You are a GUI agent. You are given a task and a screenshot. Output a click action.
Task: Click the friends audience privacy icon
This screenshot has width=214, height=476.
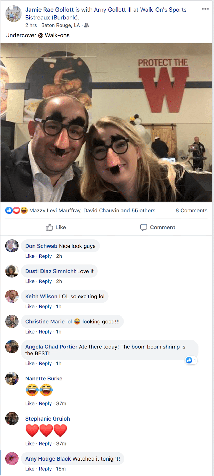tap(87, 25)
